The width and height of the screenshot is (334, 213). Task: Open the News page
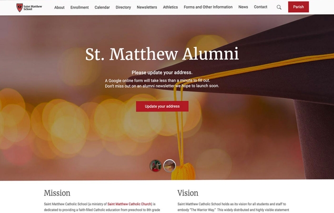[243, 7]
